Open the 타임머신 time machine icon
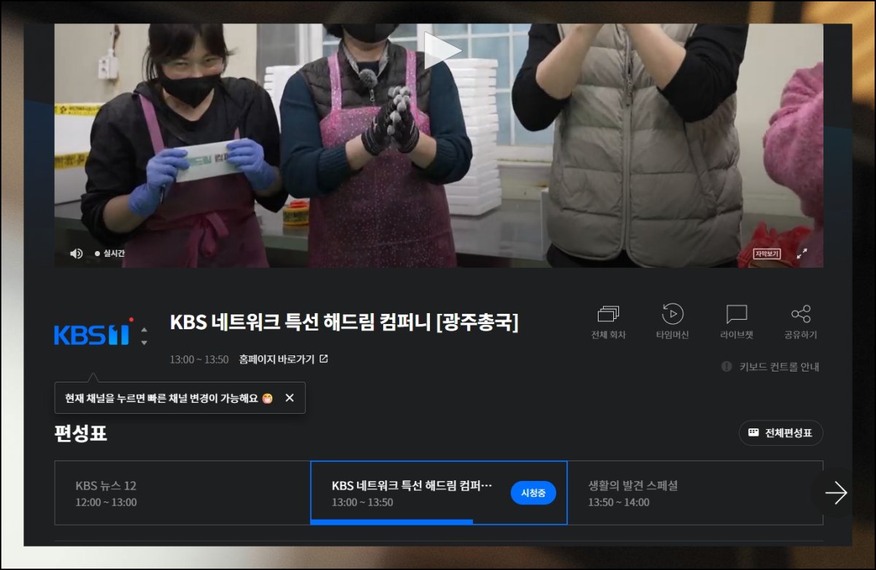The height and width of the screenshot is (570, 876). (672, 322)
